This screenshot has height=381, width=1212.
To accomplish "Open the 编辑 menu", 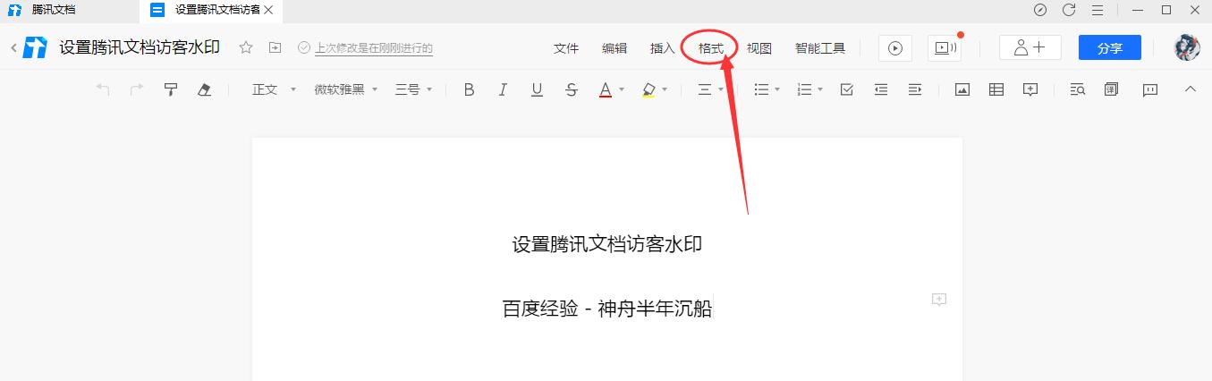I will pos(614,48).
